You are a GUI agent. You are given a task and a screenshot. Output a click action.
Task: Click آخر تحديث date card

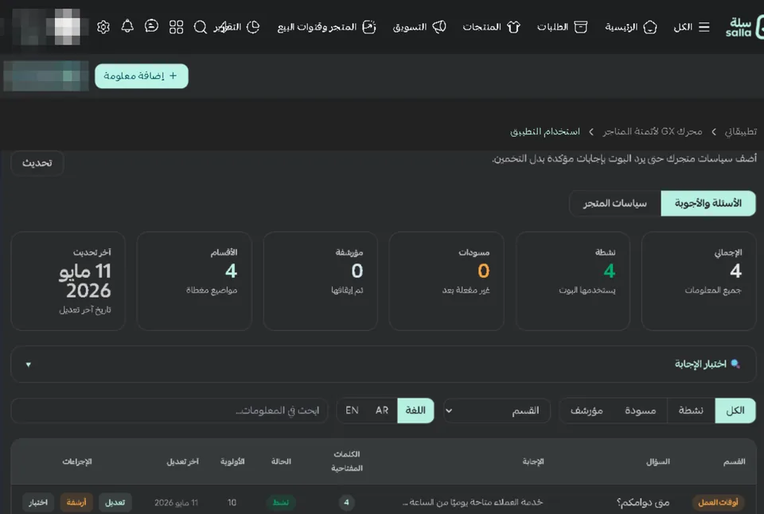click(68, 281)
